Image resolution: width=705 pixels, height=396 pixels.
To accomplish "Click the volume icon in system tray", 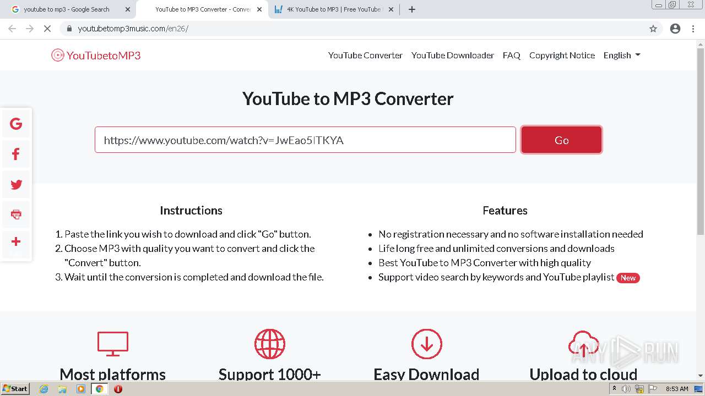I will point(626,389).
